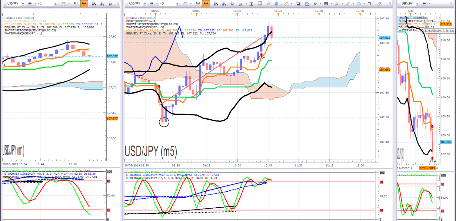The height and width of the screenshot is (221, 456).
Task: Click MVA(USD/JPY.Open,7) label in m1 chart
Action: [x=20, y=21]
